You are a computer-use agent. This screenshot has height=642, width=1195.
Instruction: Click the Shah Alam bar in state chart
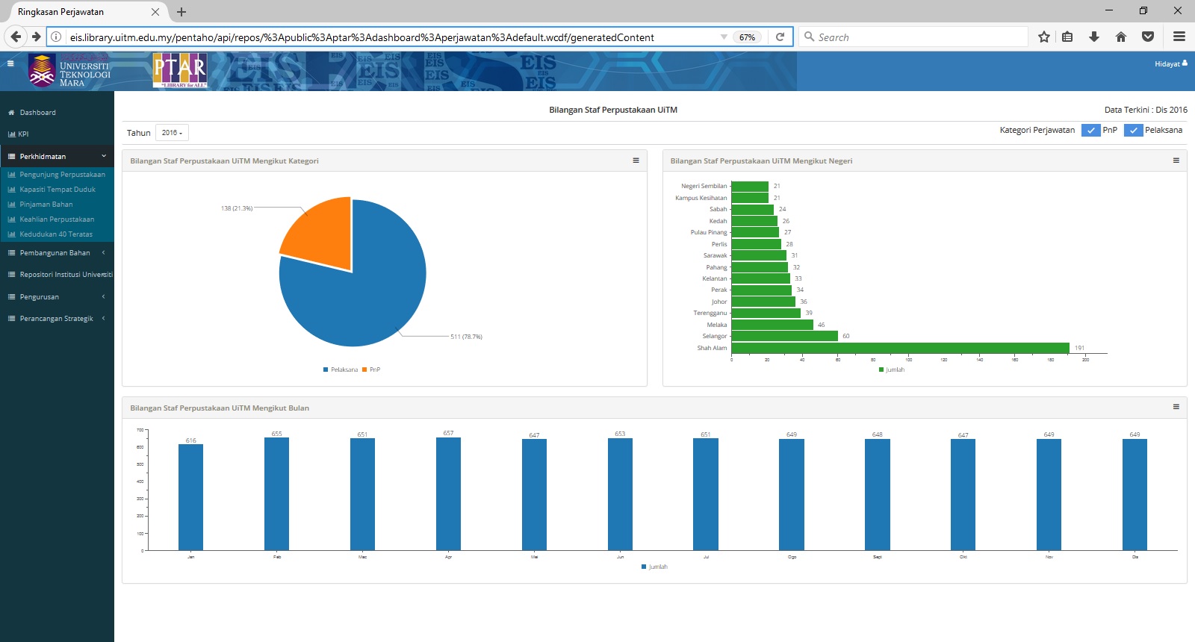coord(900,348)
